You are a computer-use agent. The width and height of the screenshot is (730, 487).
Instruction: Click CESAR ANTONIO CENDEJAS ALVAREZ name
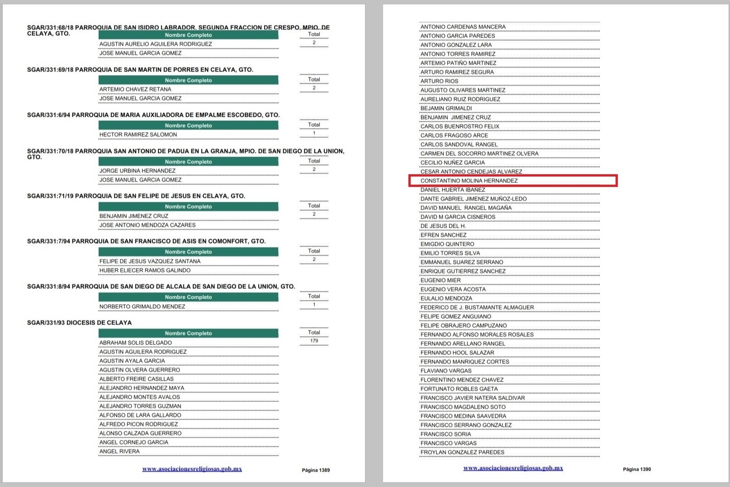click(x=471, y=172)
